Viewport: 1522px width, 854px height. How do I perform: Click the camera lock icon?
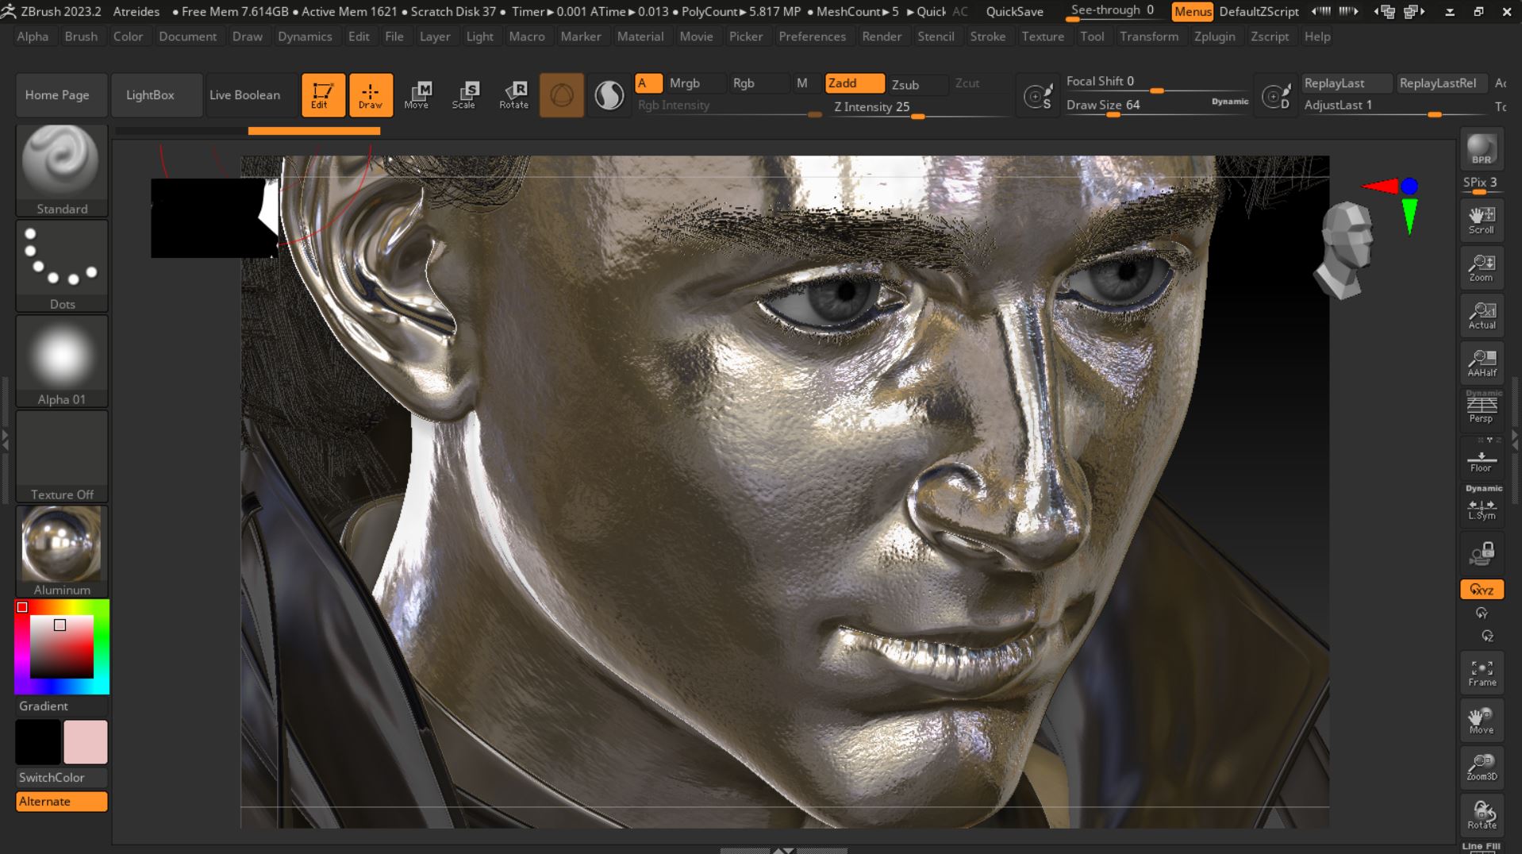pyautogui.click(x=1482, y=554)
